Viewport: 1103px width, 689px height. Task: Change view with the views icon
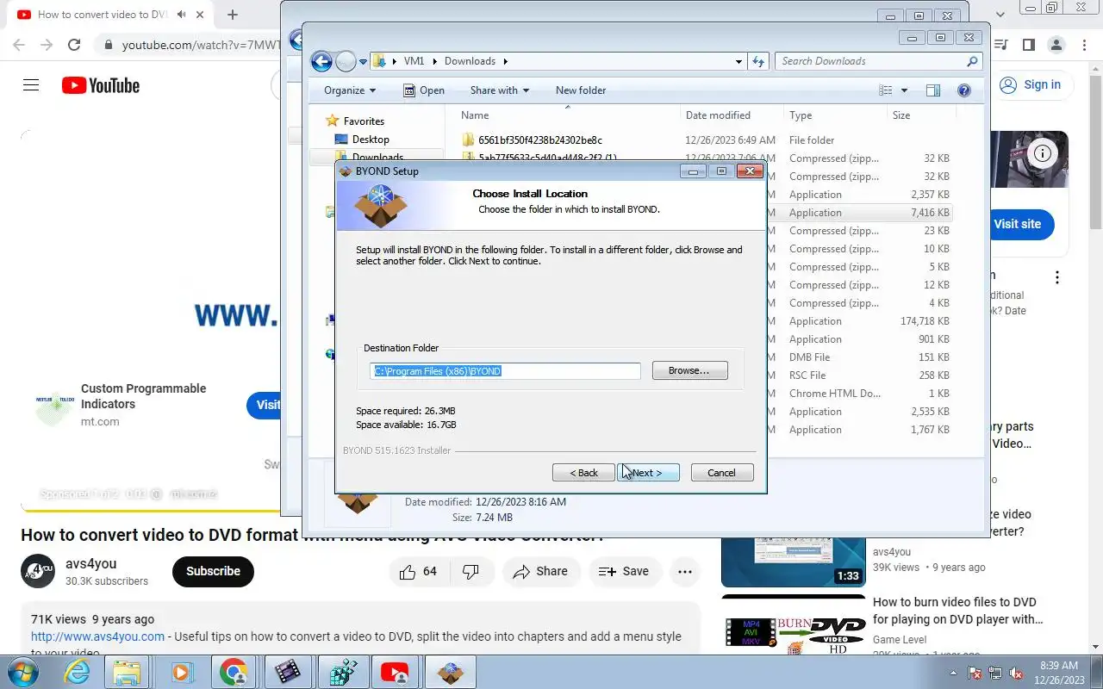(x=885, y=90)
